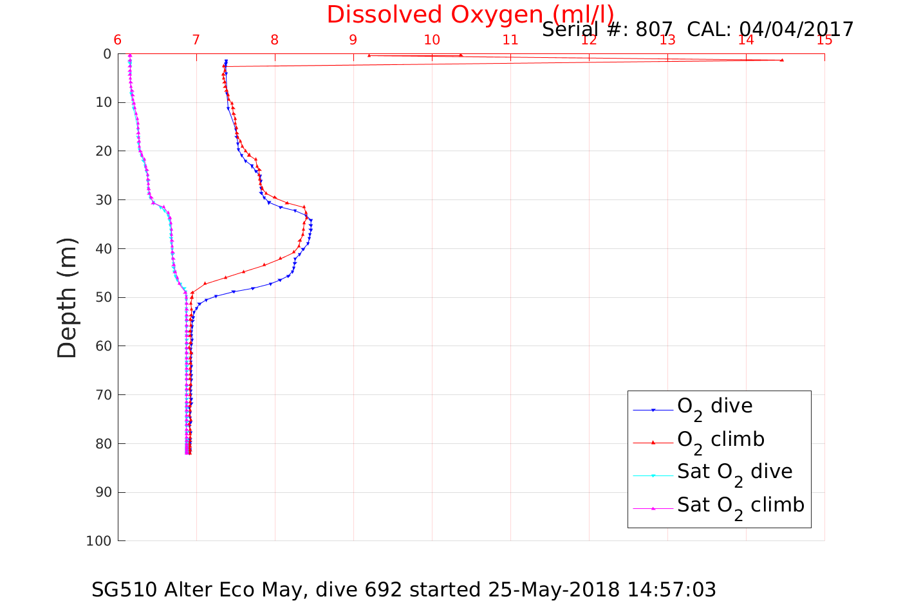The width and height of the screenshot is (912, 608).
Task: Click x-axis tick label 9
Action: [353, 41]
